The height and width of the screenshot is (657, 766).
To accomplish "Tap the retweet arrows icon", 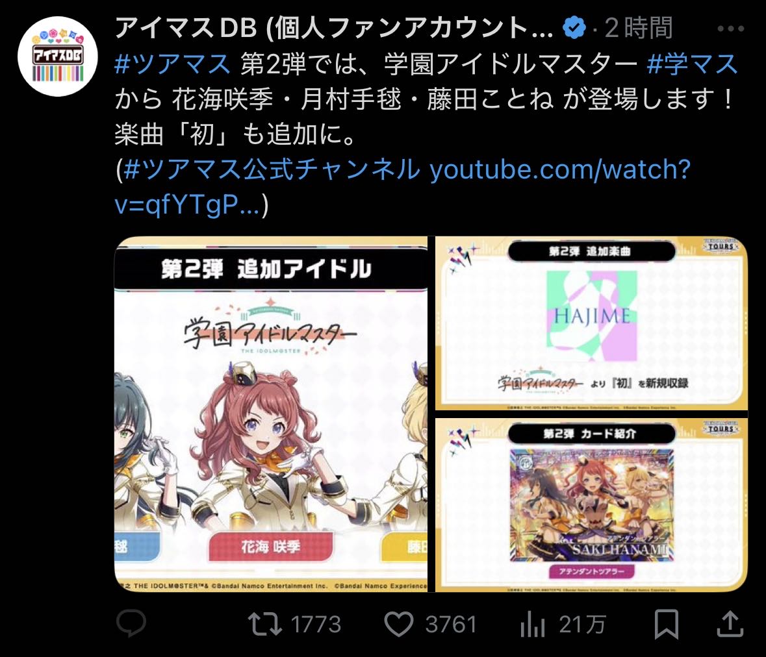I will click(264, 624).
